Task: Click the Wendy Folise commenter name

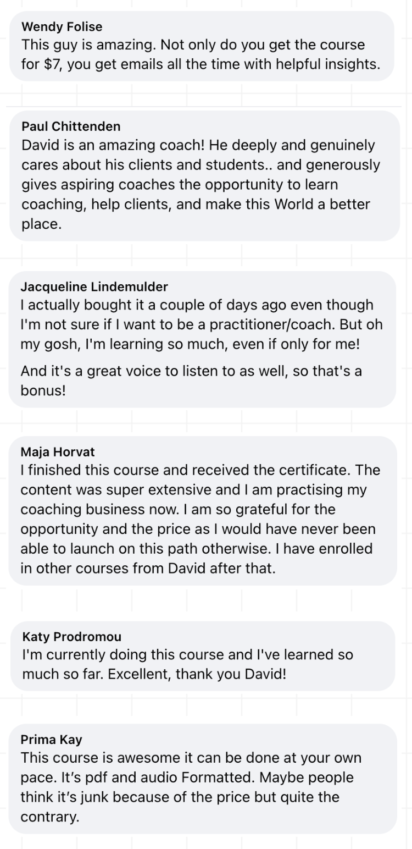Action: (x=62, y=26)
